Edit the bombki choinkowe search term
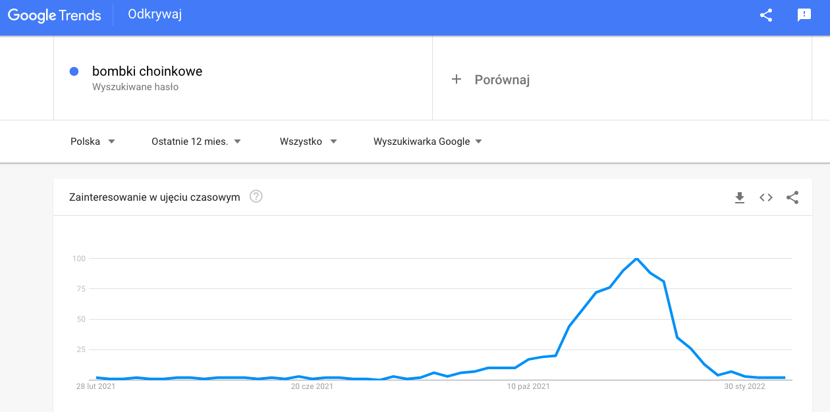The width and height of the screenshot is (830, 412). (147, 71)
